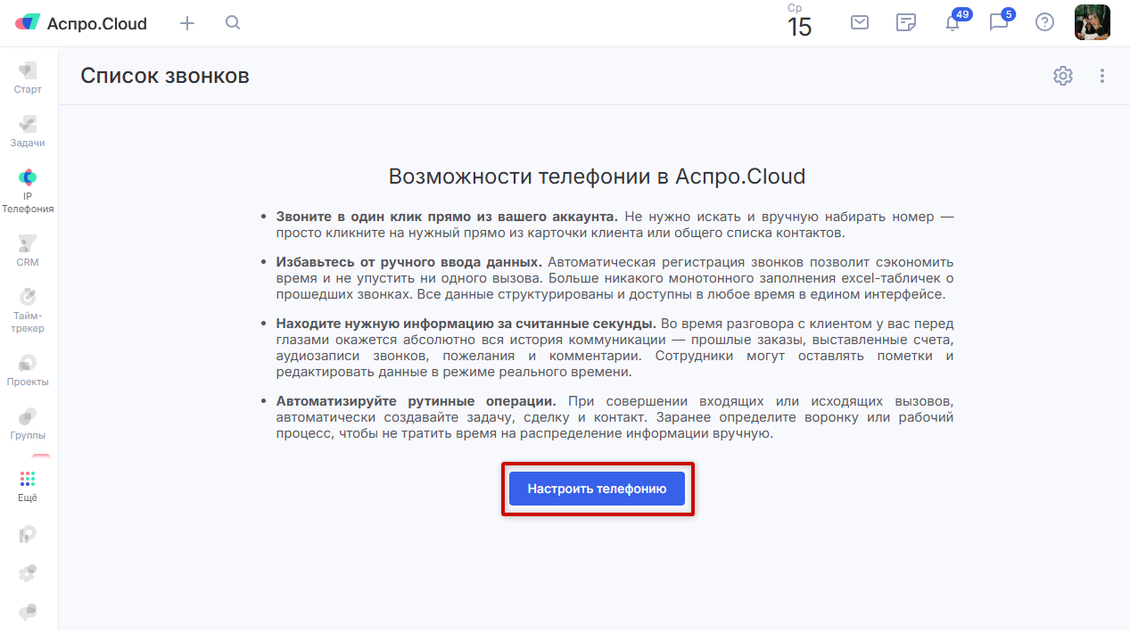Screen dimensions: 1130x633
Task: Click the gray speech bubble sidebar icon
Action: (28, 612)
